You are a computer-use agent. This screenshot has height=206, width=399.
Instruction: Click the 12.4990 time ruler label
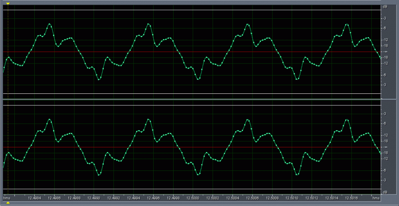(x=94, y=198)
